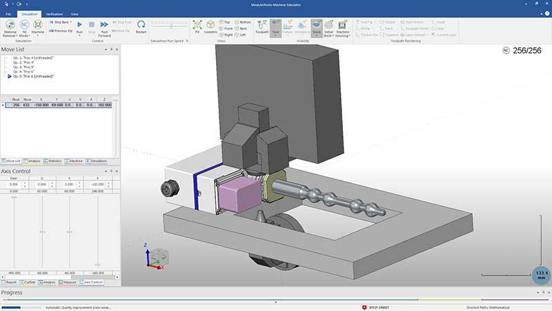Open the Verification ribbon tab
Viewport: 552px width, 311px height.
(54, 13)
